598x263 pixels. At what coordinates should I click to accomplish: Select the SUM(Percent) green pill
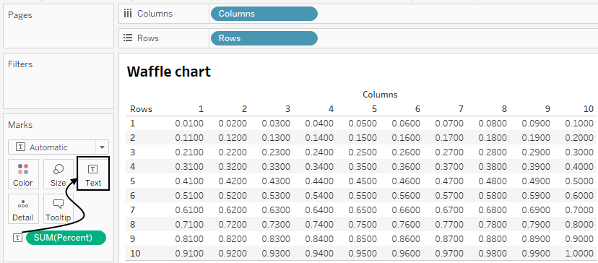[x=66, y=238]
